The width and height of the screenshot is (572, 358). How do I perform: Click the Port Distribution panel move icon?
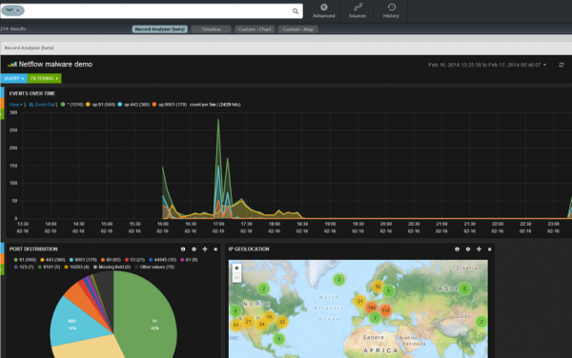pyautogui.click(x=205, y=249)
